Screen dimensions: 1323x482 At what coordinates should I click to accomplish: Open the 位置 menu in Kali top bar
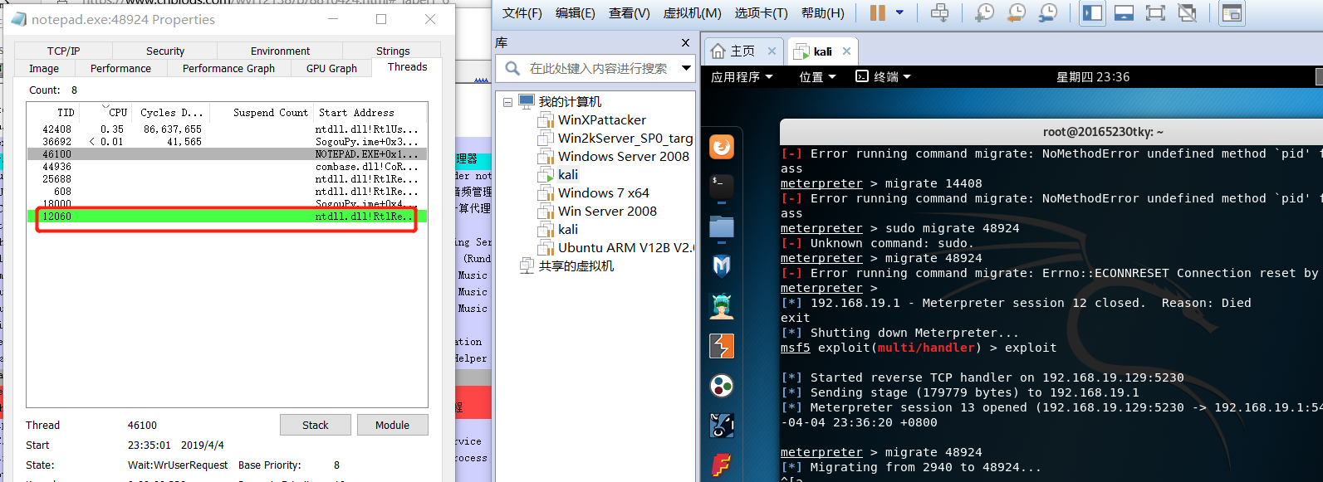click(x=817, y=77)
